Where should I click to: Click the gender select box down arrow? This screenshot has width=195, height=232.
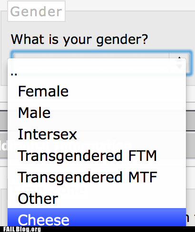tap(179, 66)
